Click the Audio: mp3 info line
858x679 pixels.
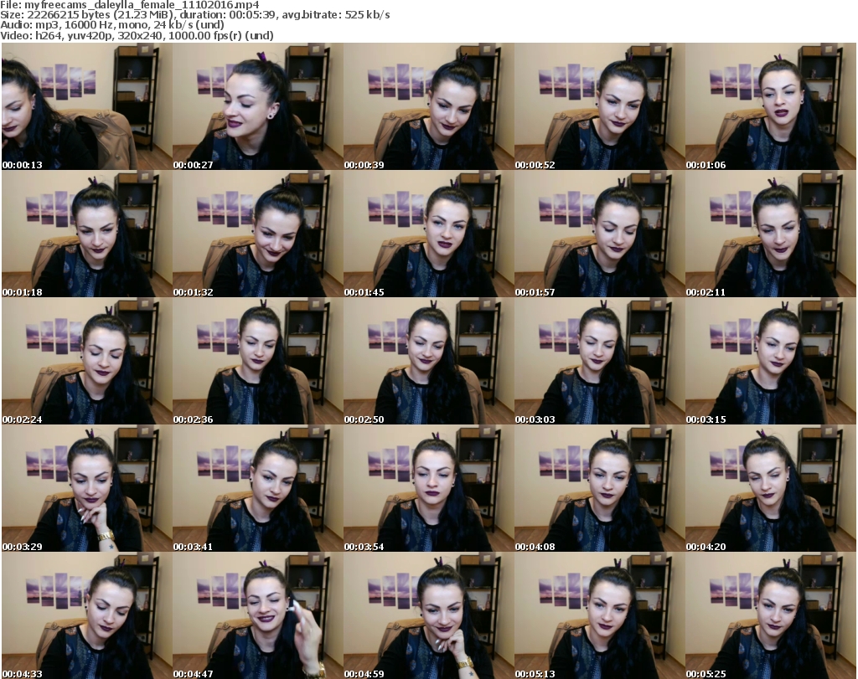(112, 25)
